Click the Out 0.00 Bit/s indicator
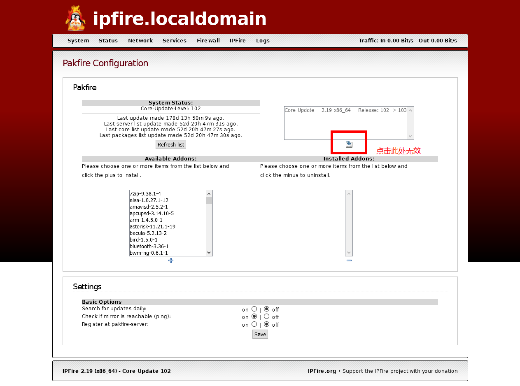The height and width of the screenshot is (386, 520). 438,41
